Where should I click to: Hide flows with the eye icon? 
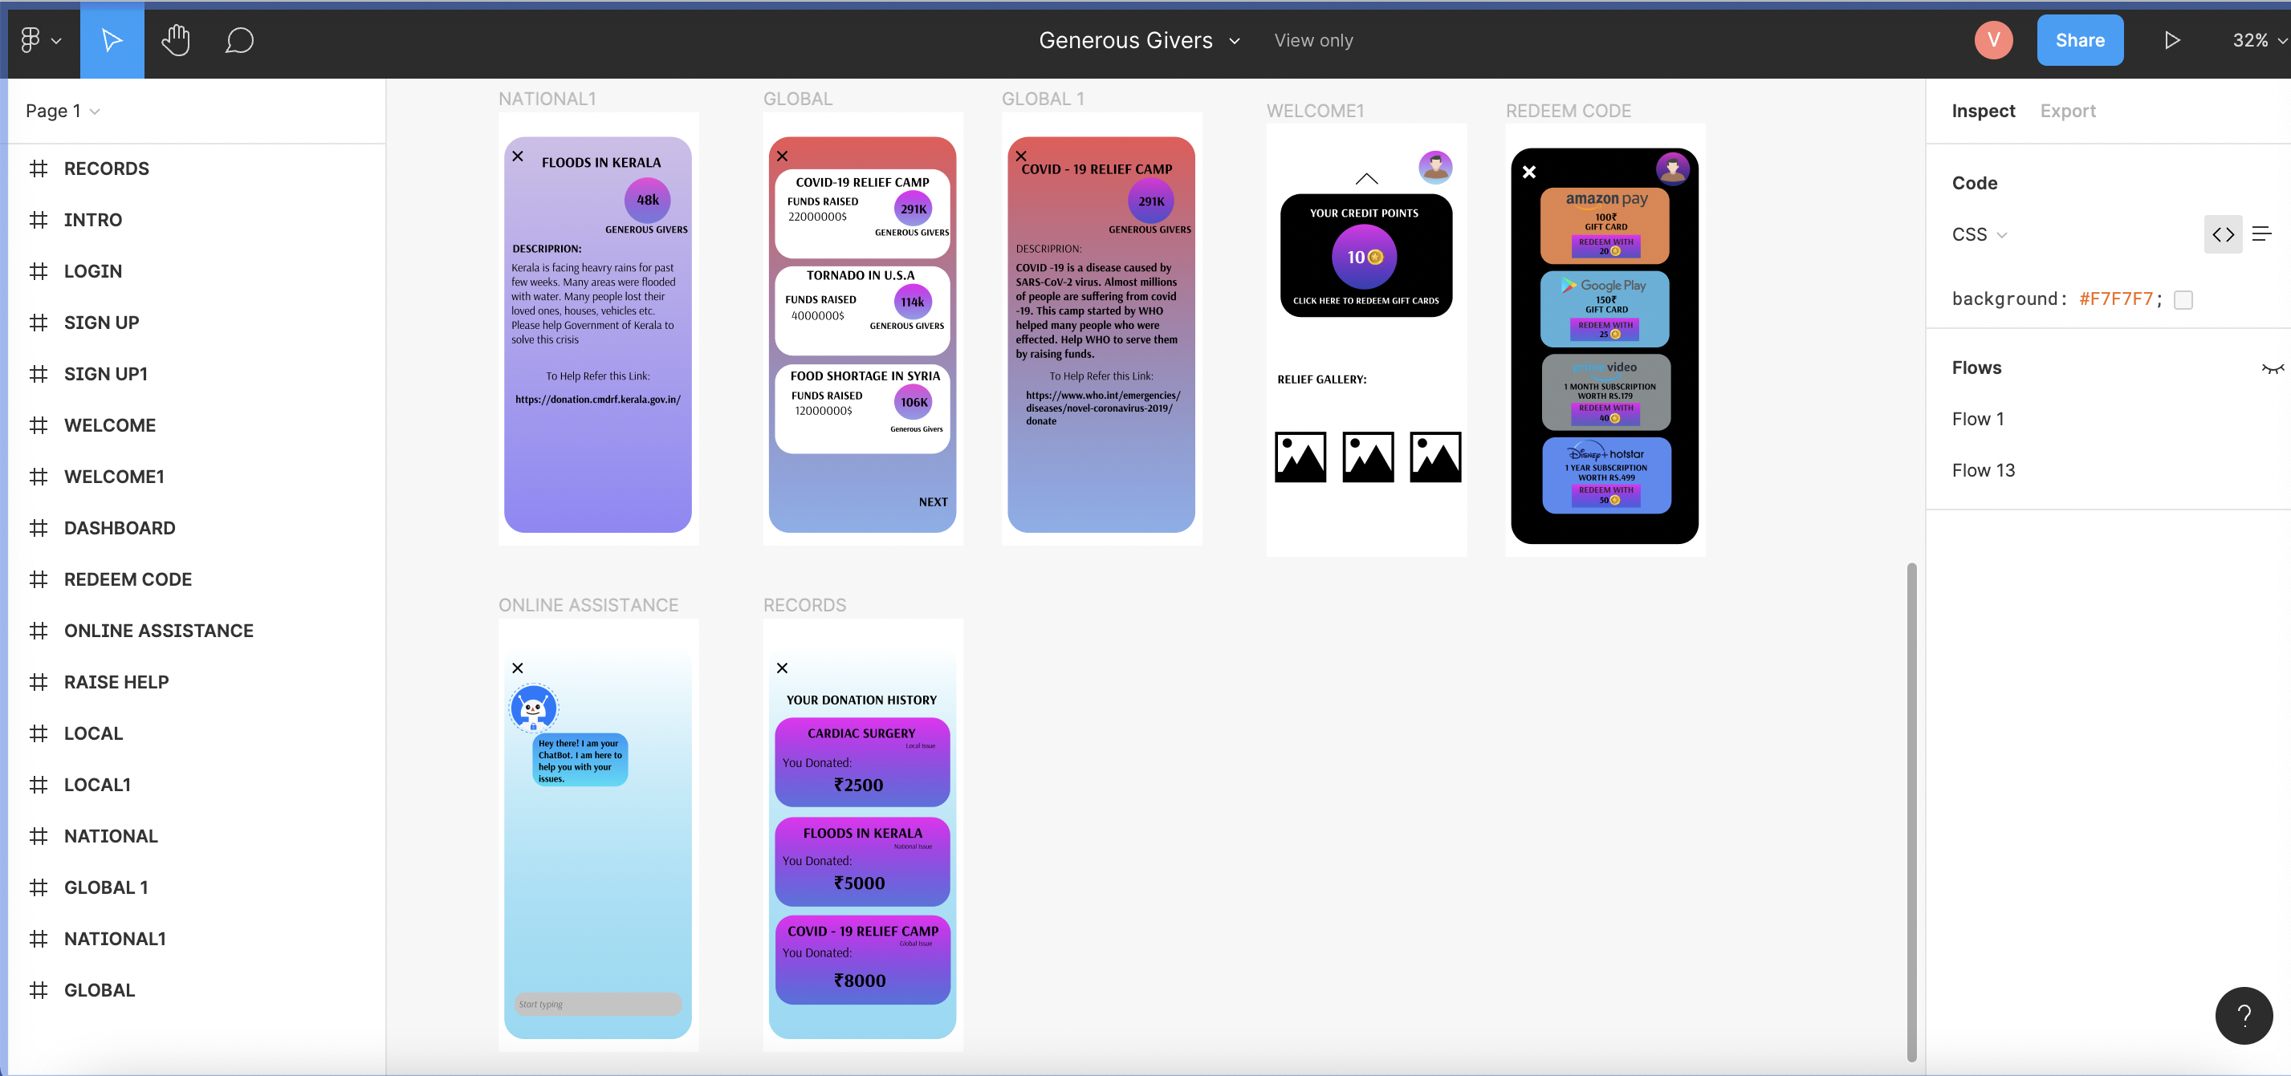pyautogui.click(x=2272, y=368)
